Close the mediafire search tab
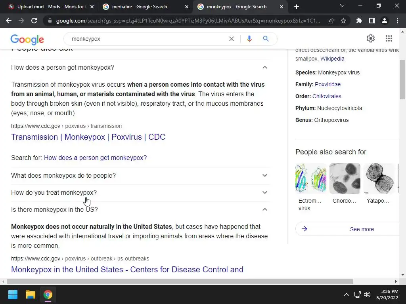 [187, 7]
